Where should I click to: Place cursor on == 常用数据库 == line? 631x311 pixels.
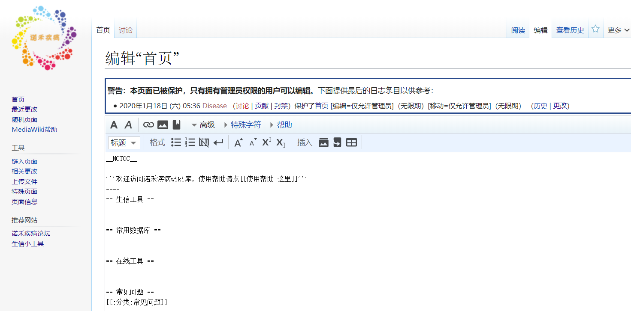(x=133, y=230)
